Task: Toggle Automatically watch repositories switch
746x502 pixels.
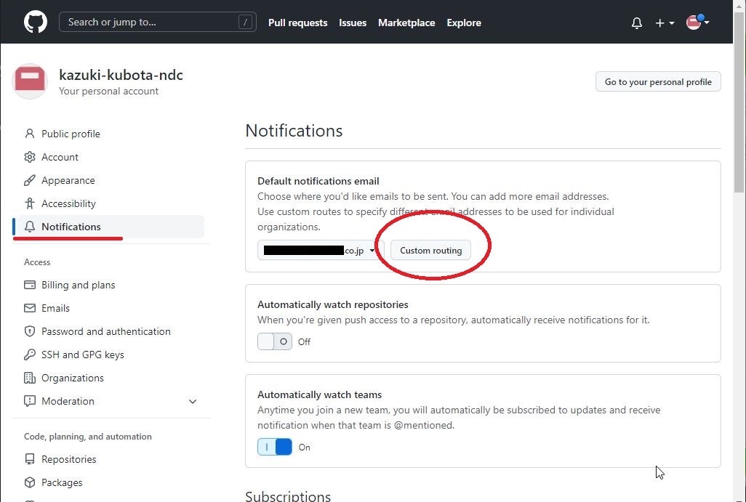Action: point(275,341)
